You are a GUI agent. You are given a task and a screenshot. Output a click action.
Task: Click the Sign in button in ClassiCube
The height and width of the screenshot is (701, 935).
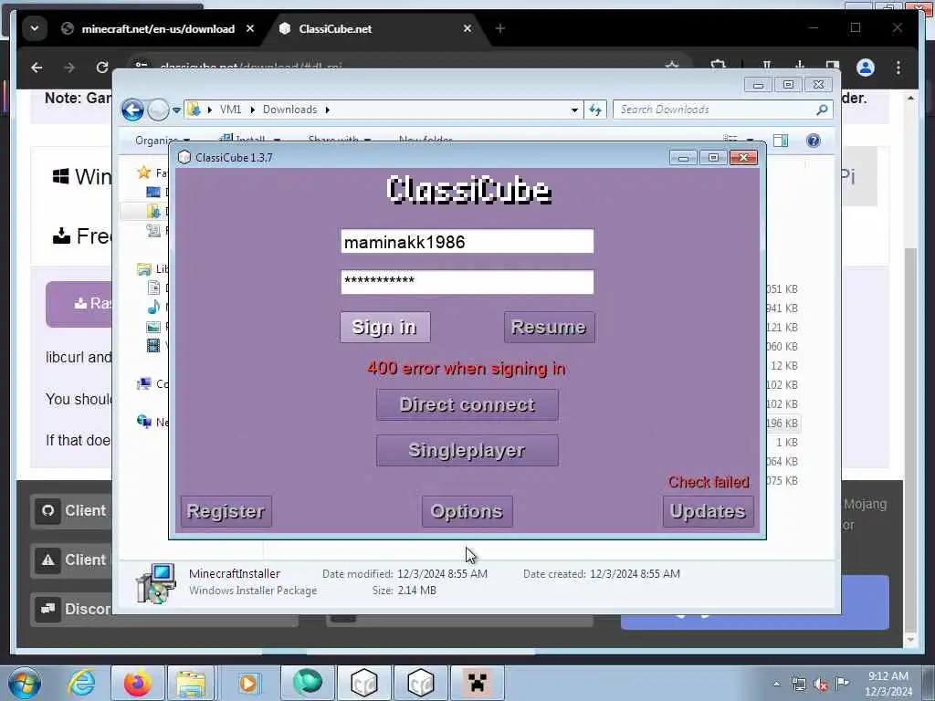(384, 327)
